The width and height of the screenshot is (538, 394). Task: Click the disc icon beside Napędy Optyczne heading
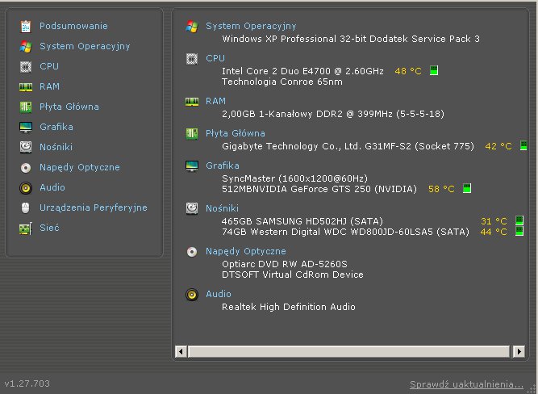192,252
